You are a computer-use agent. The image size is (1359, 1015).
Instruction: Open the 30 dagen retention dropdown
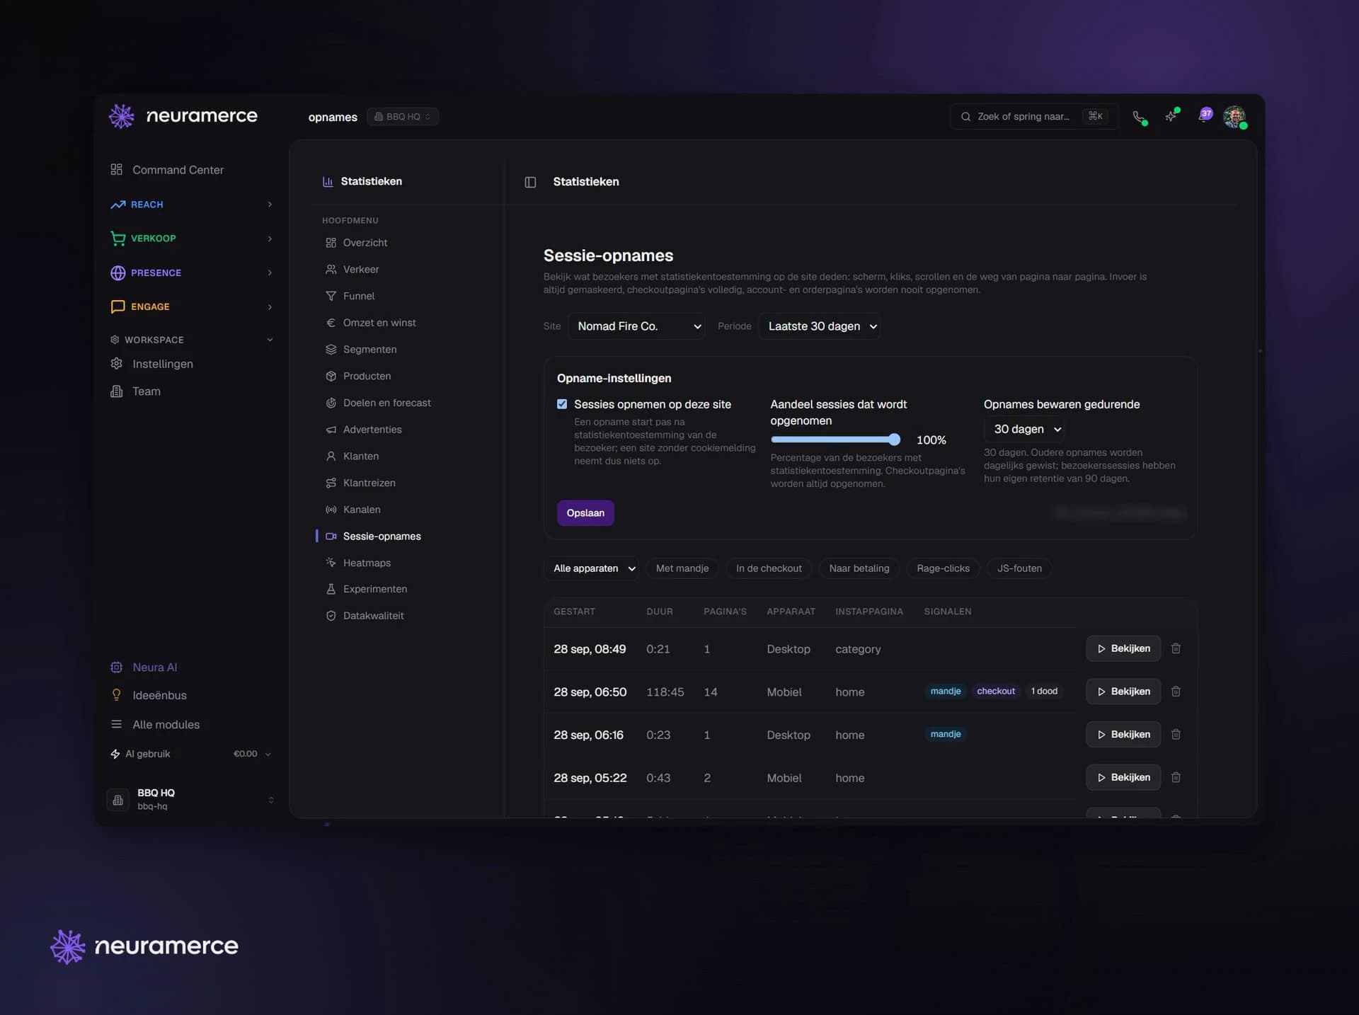1025,429
